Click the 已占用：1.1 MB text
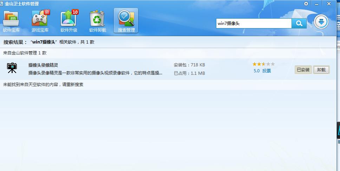 [x=189, y=73]
